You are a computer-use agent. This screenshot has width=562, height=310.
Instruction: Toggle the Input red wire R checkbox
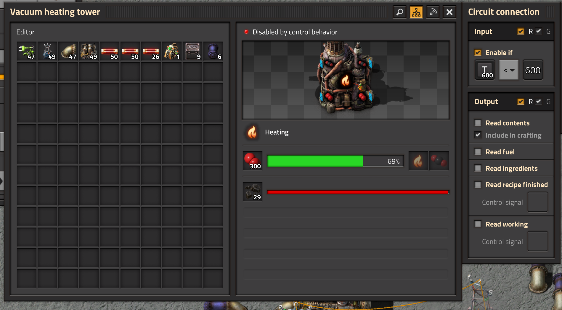521,31
